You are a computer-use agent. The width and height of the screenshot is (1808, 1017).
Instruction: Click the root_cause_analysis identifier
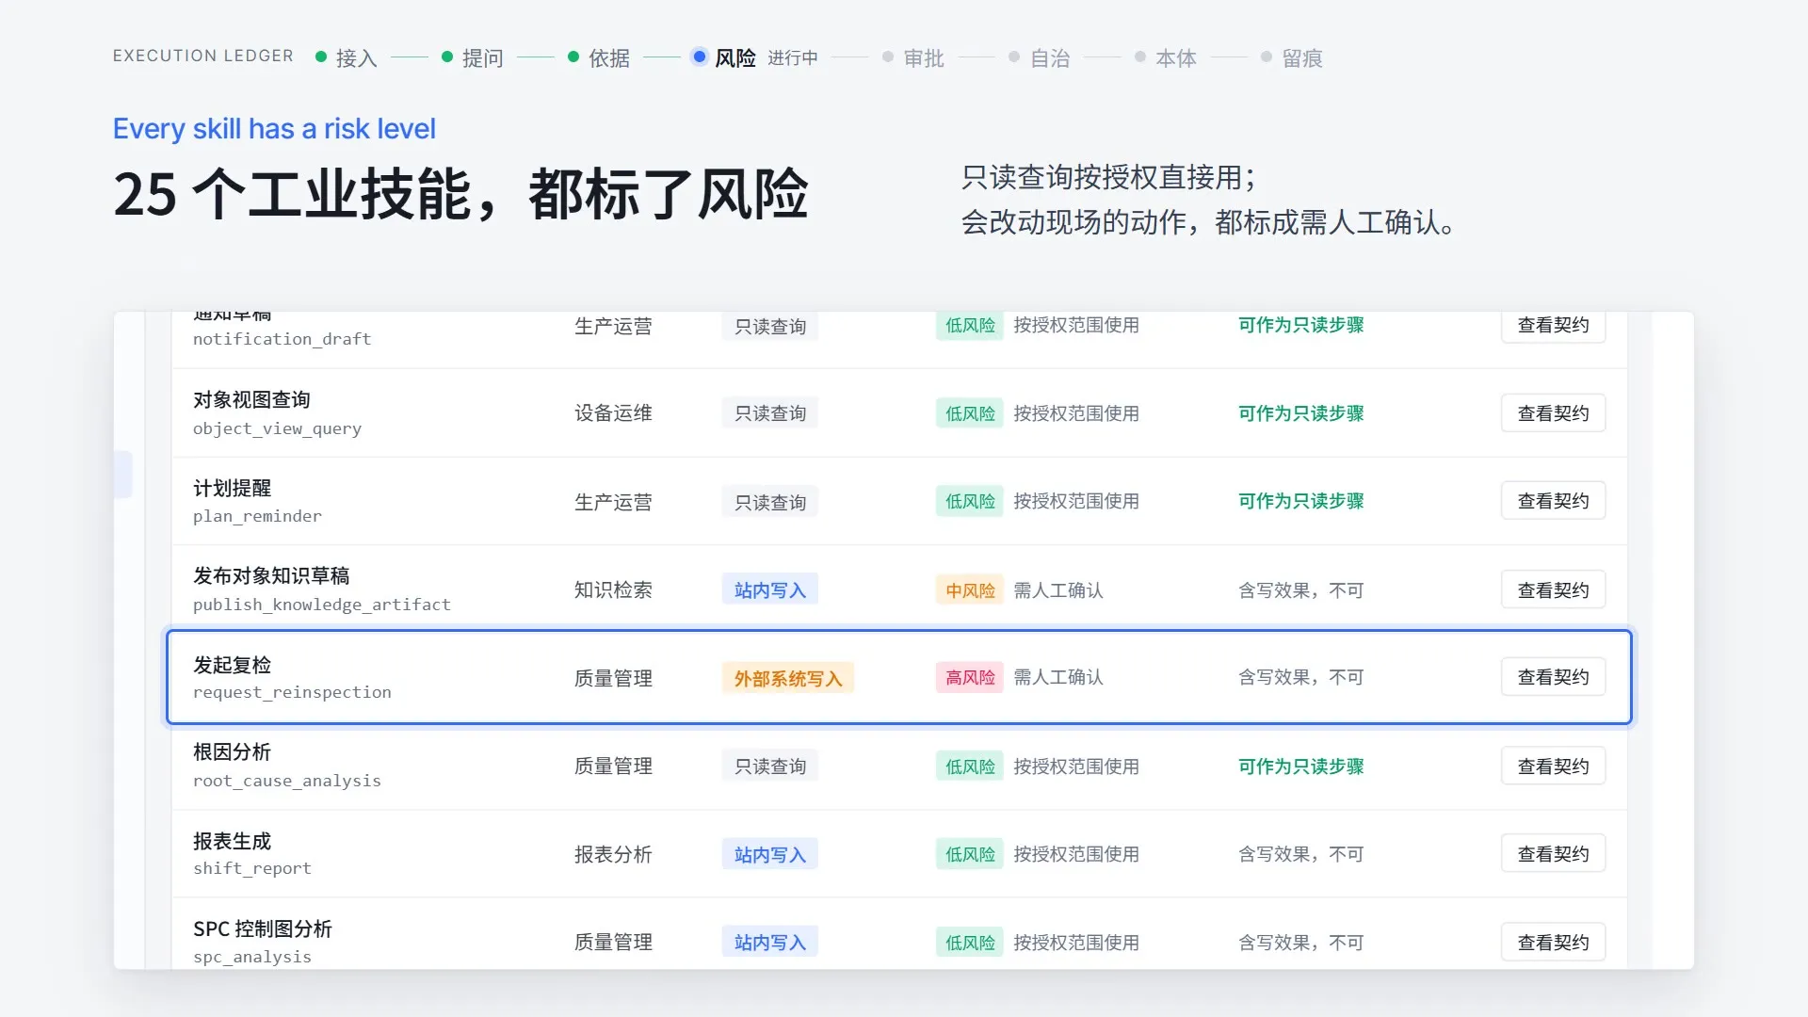tap(287, 781)
